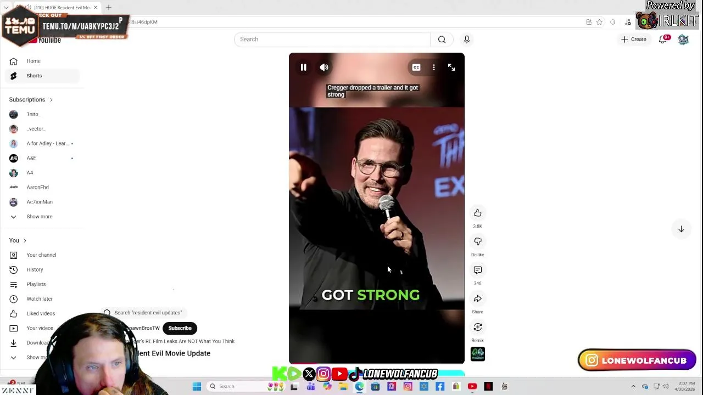The width and height of the screenshot is (703, 395).
Task: Open YouTube notifications bell
Action: [663, 39]
